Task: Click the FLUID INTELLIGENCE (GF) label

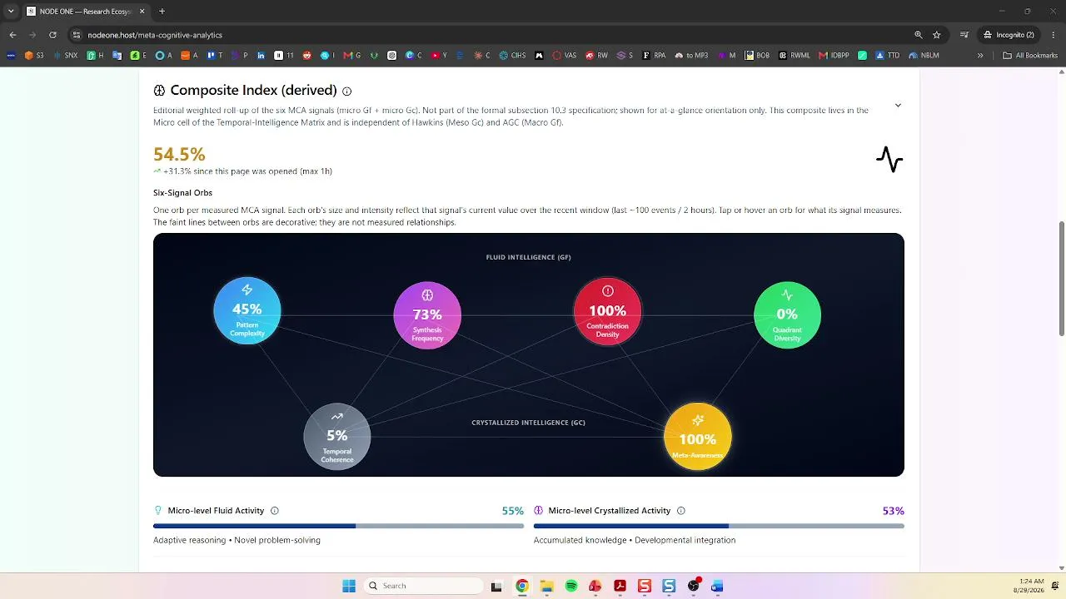Action: coord(529,257)
